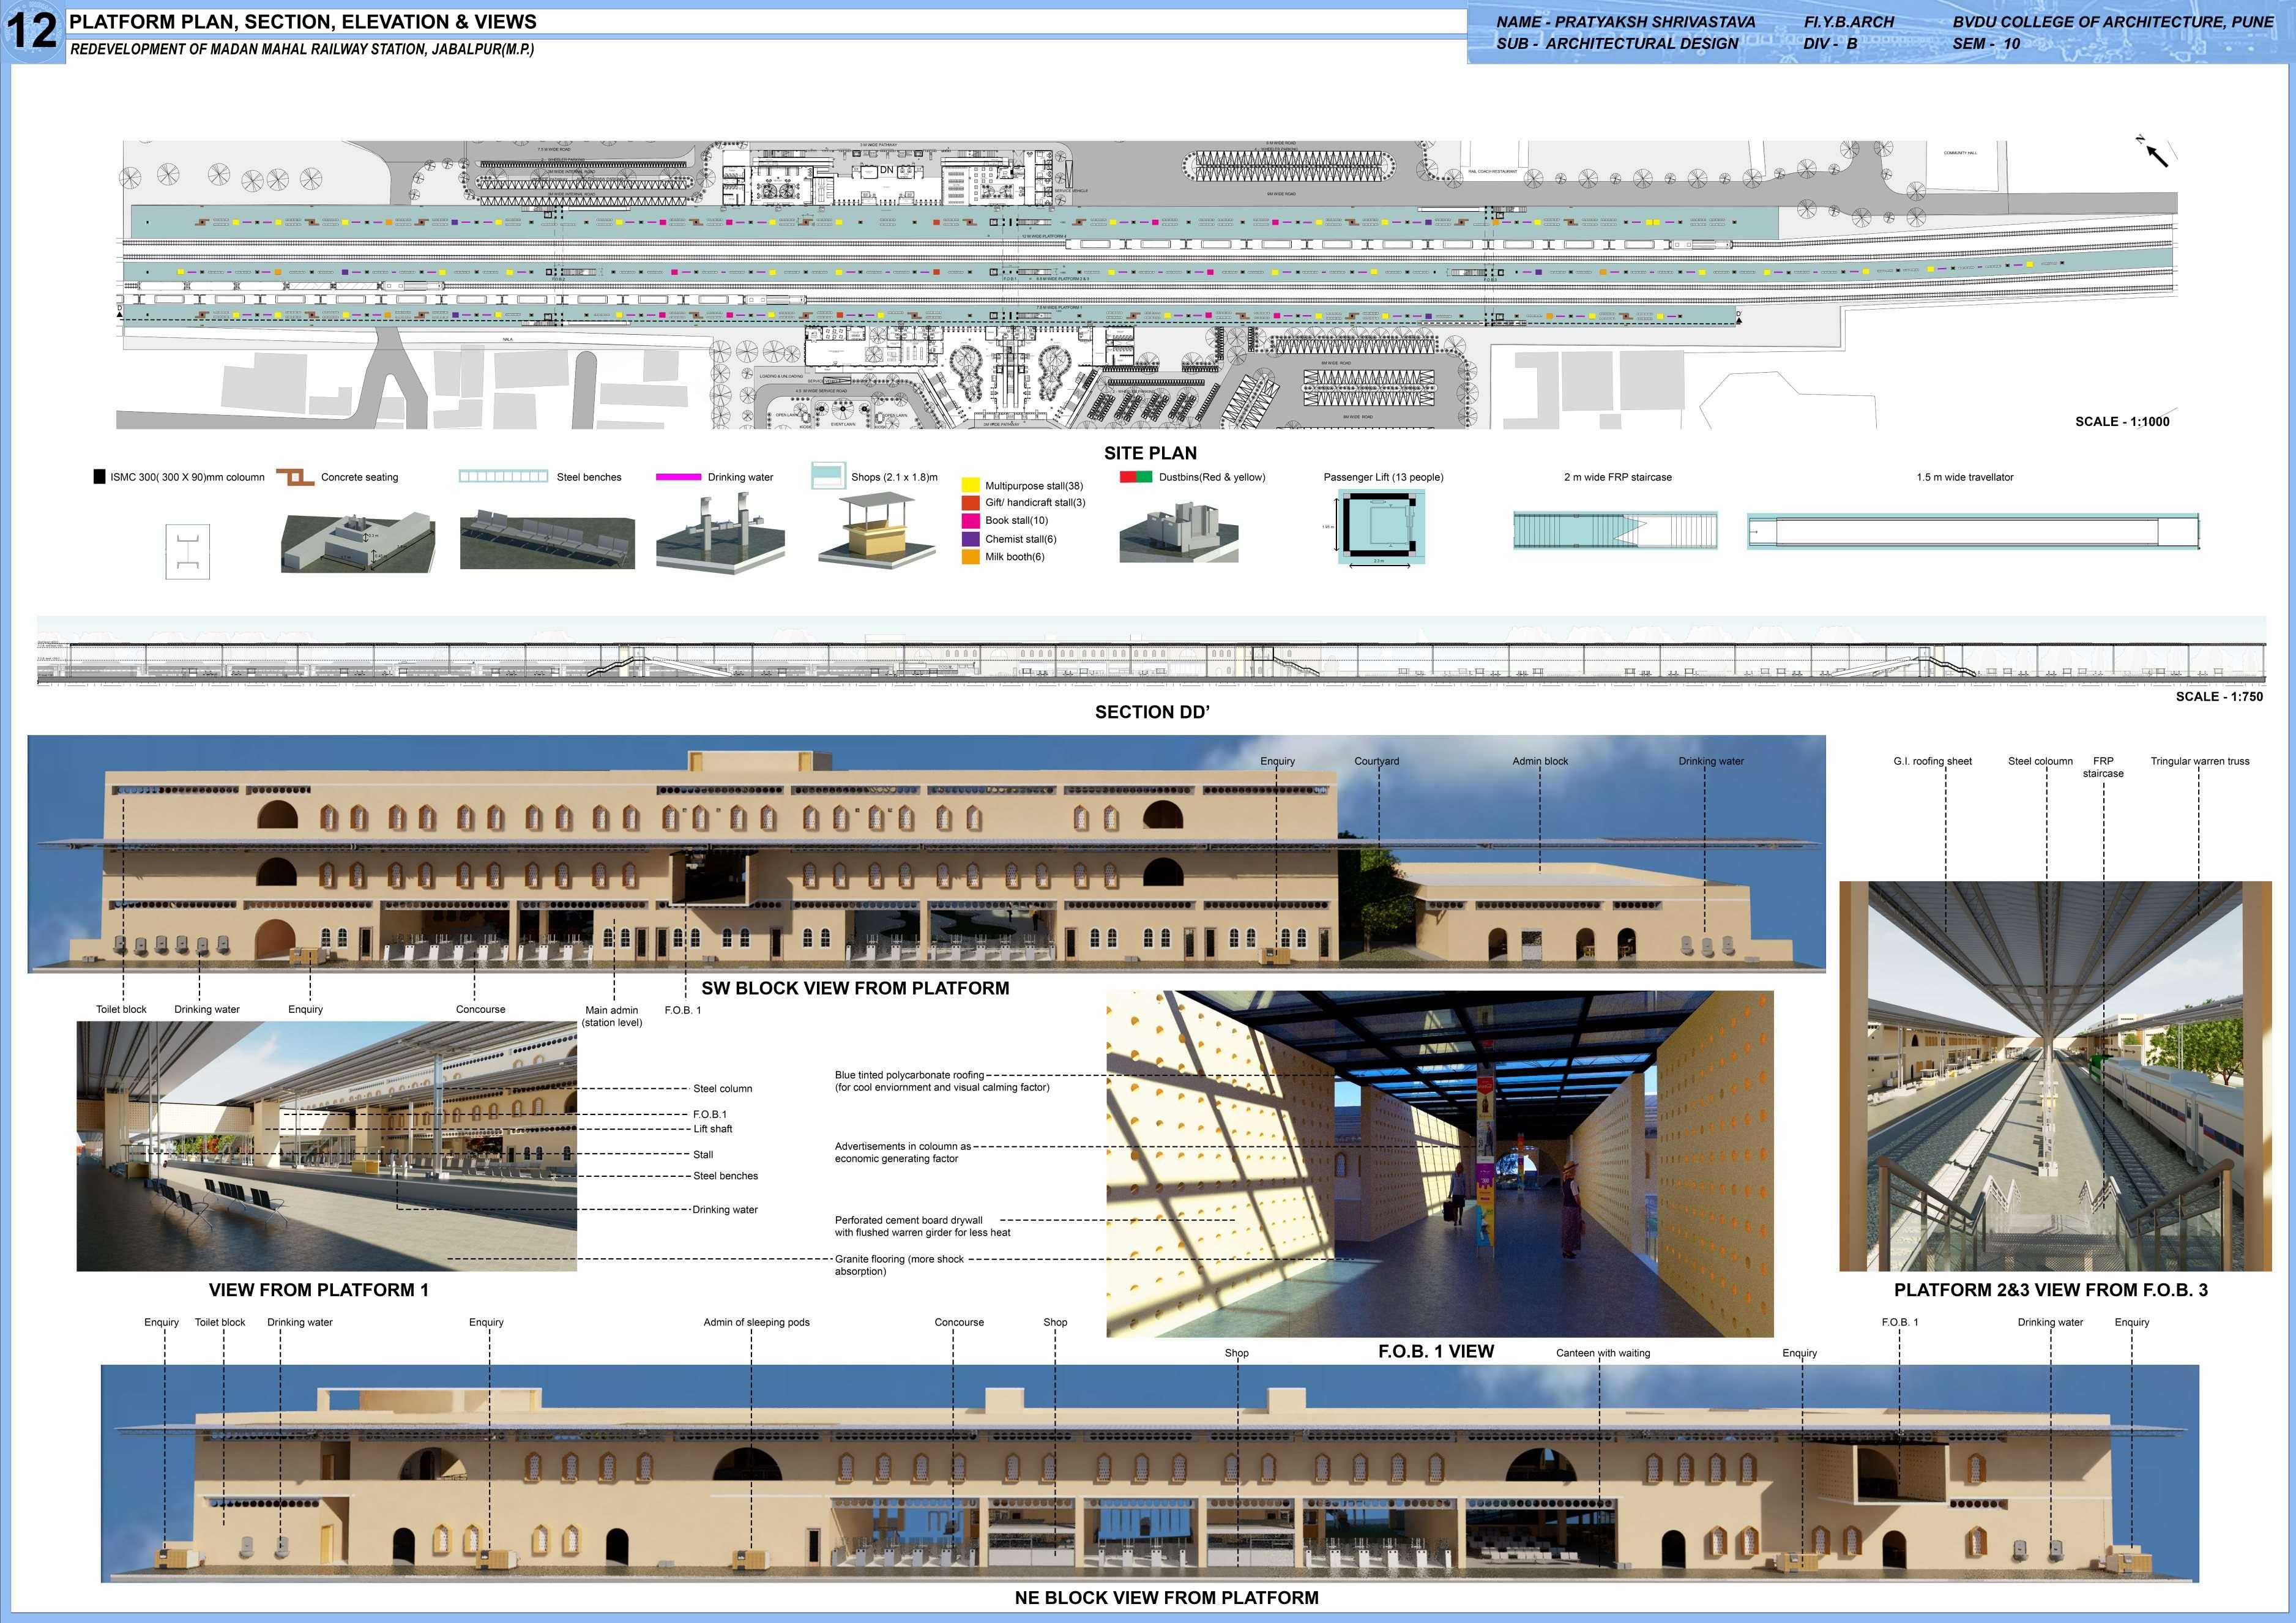Click the steel benches legend strip
Image resolution: width=2296 pixels, height=1623 pixels.
503,476
